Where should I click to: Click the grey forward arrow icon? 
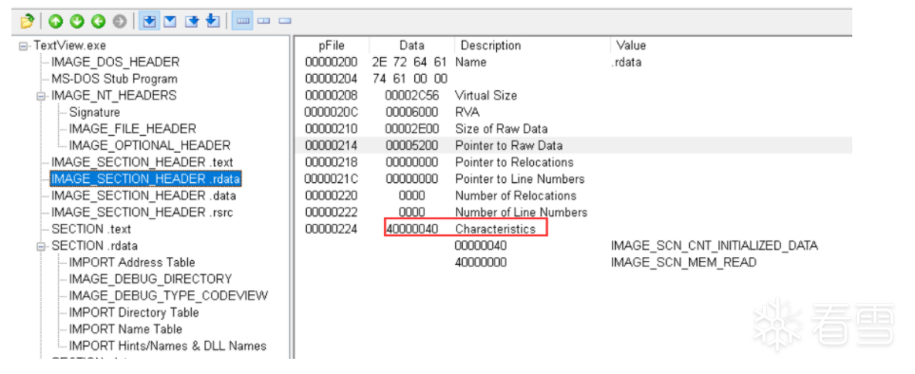(x=119, y=22)
